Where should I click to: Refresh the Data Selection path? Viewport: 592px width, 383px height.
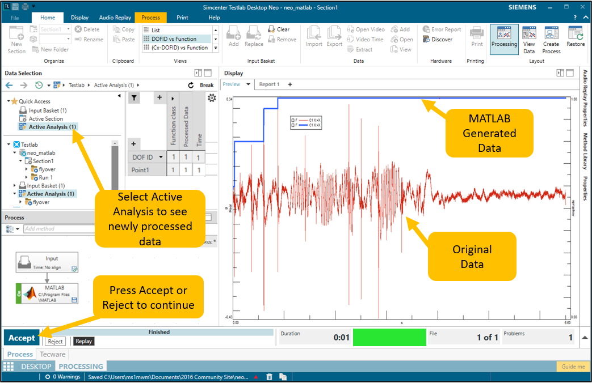[191, 85]
